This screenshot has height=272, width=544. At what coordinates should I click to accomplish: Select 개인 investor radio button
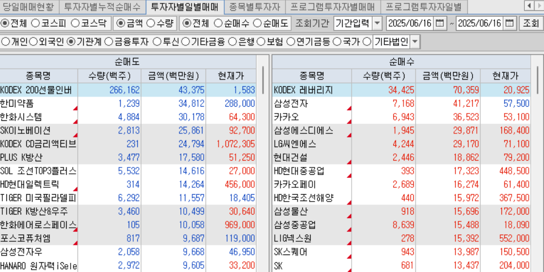6,42
